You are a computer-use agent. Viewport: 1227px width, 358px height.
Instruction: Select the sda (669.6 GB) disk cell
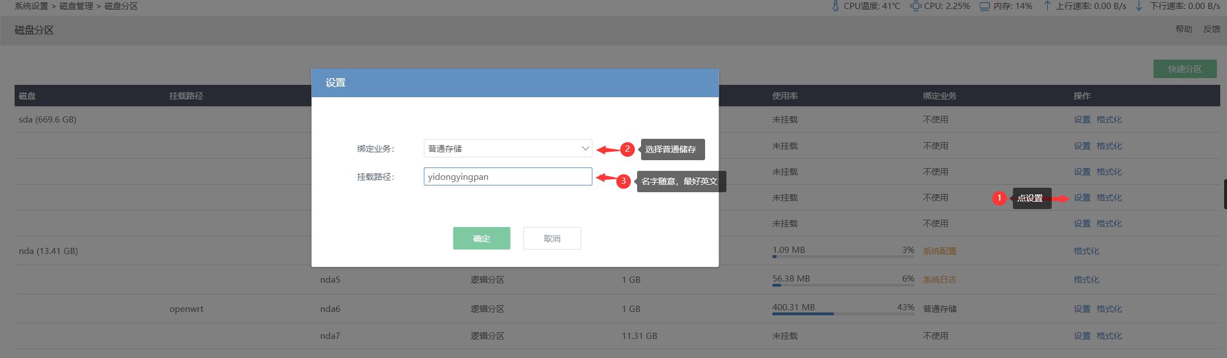click(48, 120)
